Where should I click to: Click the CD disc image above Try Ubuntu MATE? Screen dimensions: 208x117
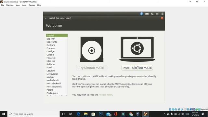[92, 49]
